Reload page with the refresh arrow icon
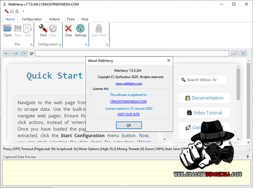The width and height of the screenshot is (253, 188). [x=24, y=54]
